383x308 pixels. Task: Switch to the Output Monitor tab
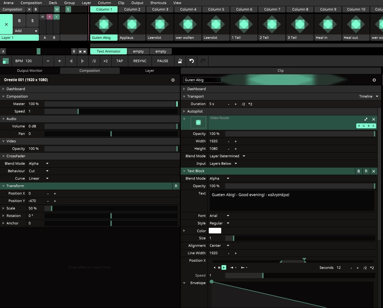[x=30, y=71]
